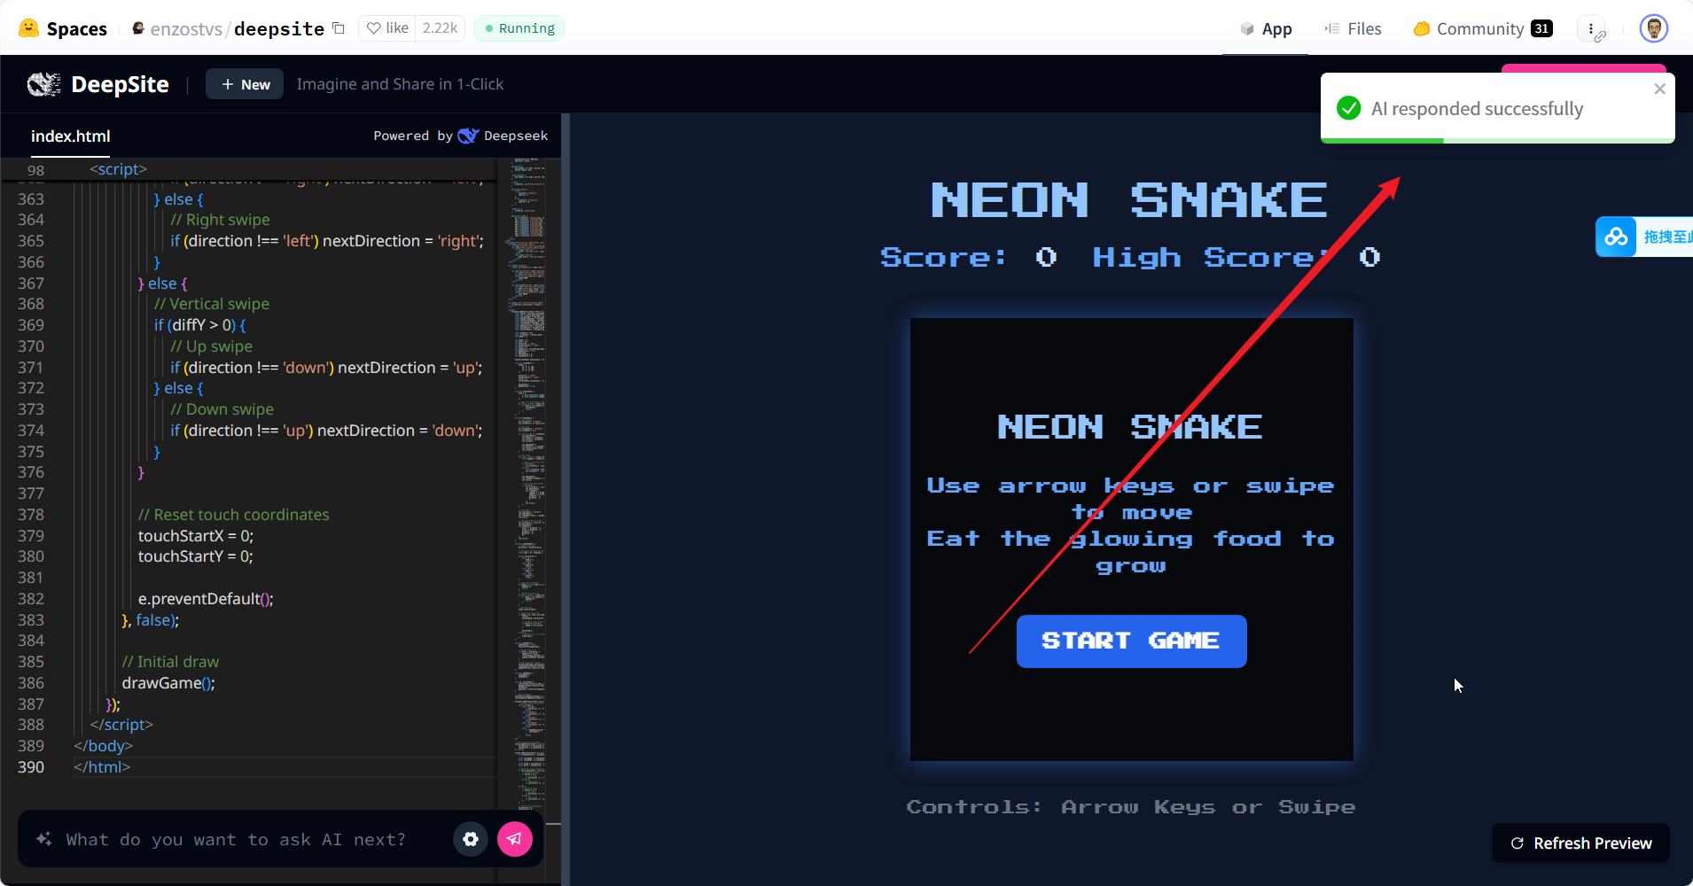Create a new project with New button
The width and height of the screenshot is (1693, 886).
point(245,84)
